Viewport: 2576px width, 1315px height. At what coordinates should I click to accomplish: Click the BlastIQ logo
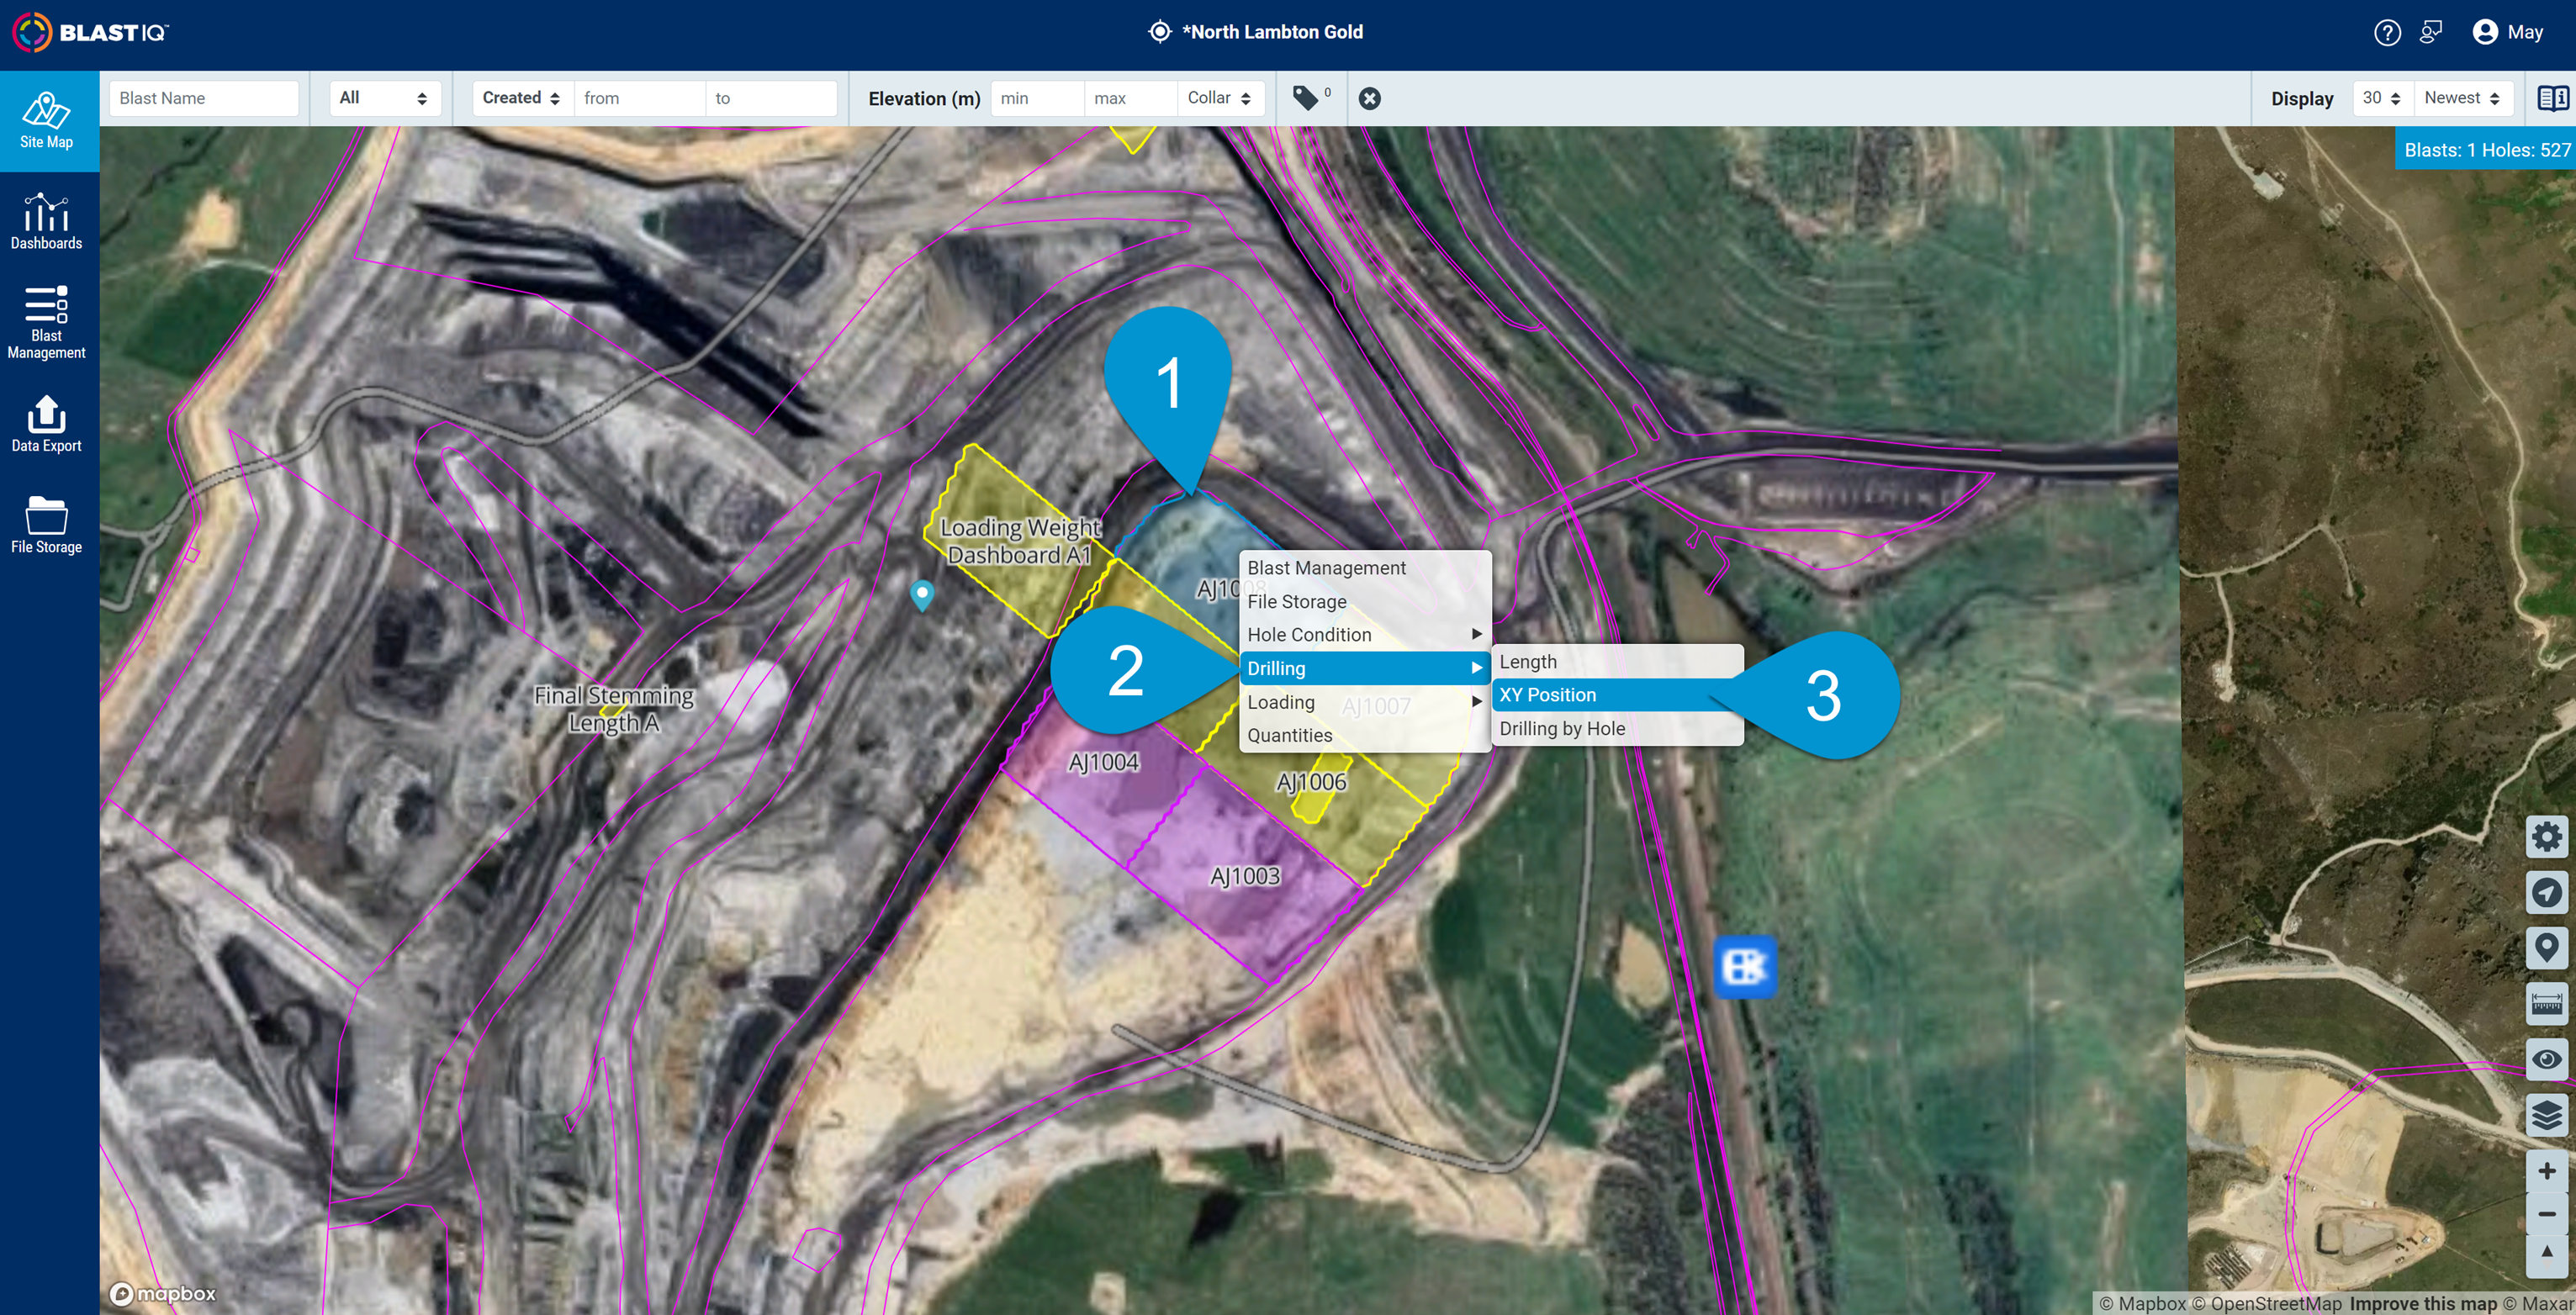[x=91, y=33]
